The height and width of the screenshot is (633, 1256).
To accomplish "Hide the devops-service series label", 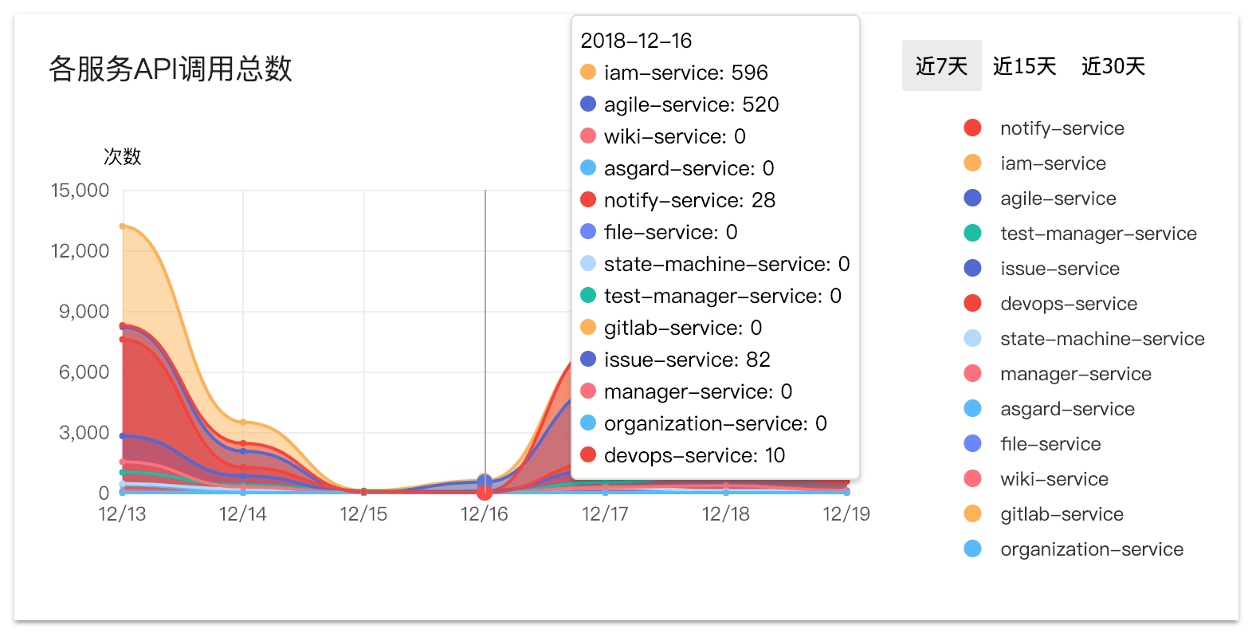I will [1068, 304].
